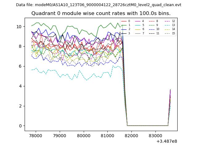This screenshot has width=197, height=147.
Task: Select the dashed gray module 15 legend entry
Action: [x=170, y=33]
